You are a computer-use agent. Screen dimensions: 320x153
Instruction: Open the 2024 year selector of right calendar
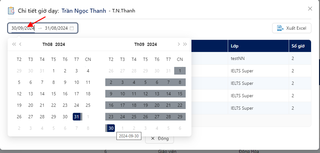(x=152, y=45)
